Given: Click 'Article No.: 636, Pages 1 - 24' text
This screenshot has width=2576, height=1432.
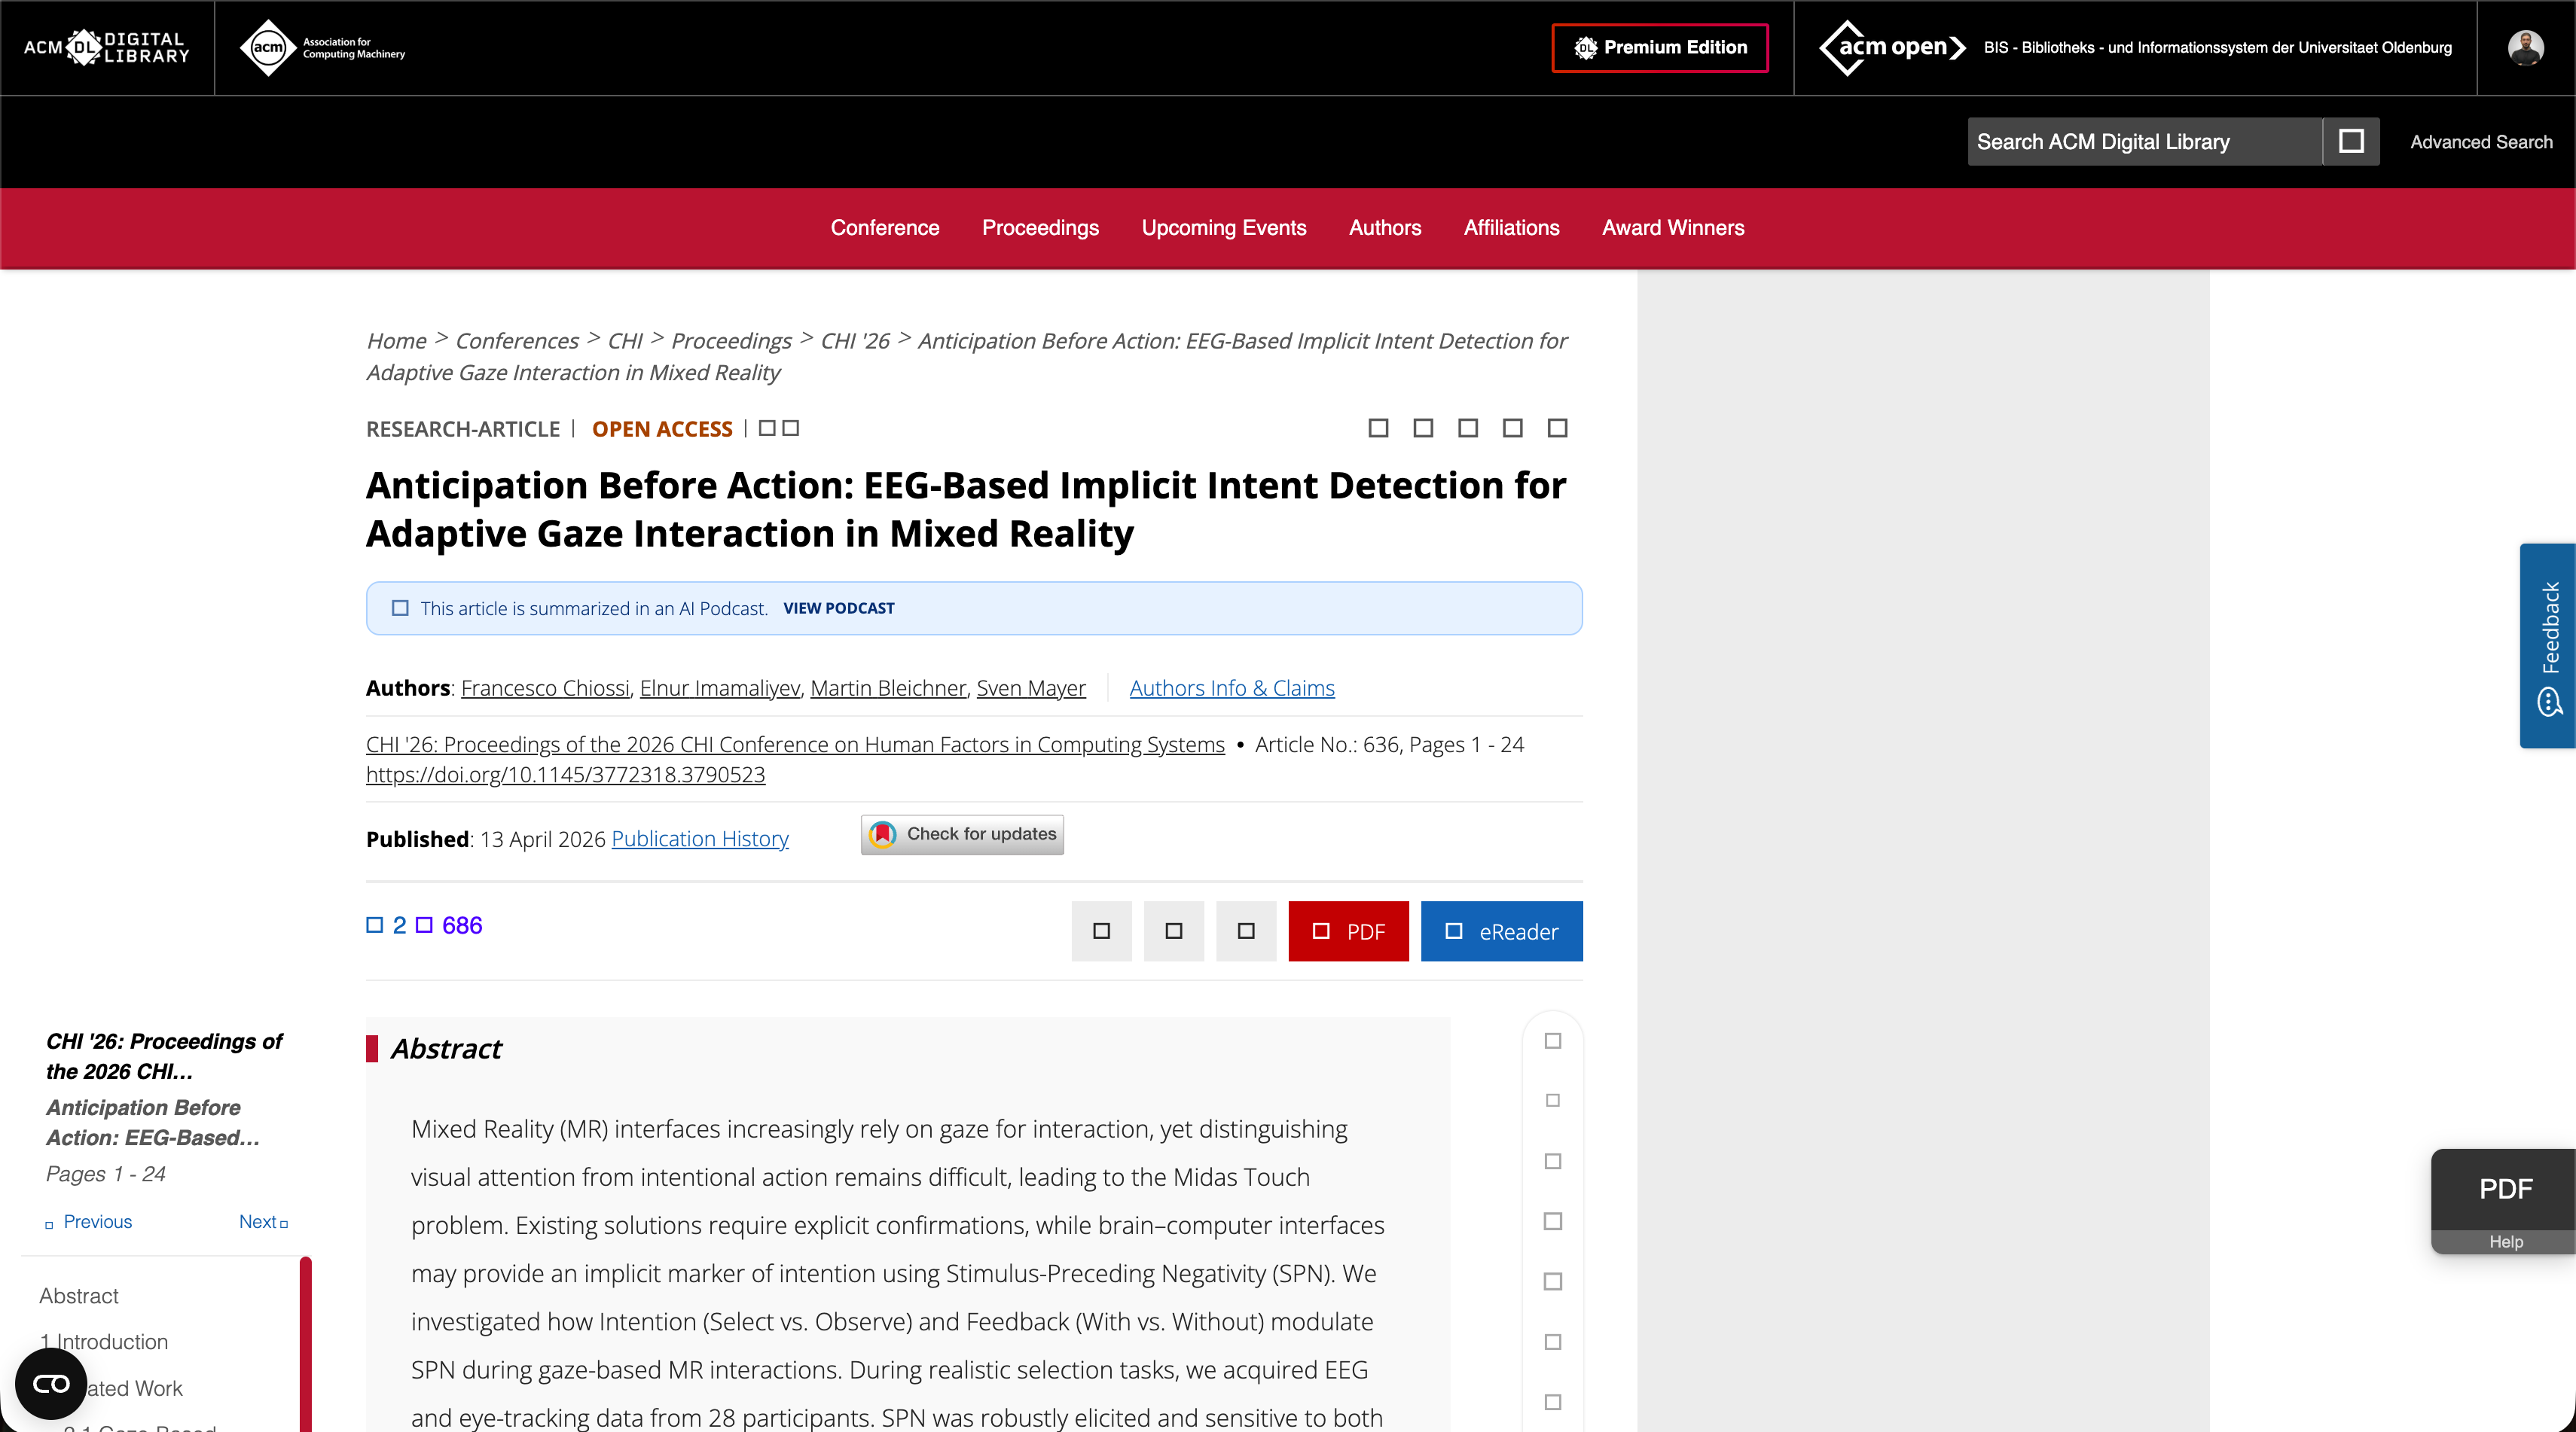Looking at the screenshot, I should pos(1389,744).
